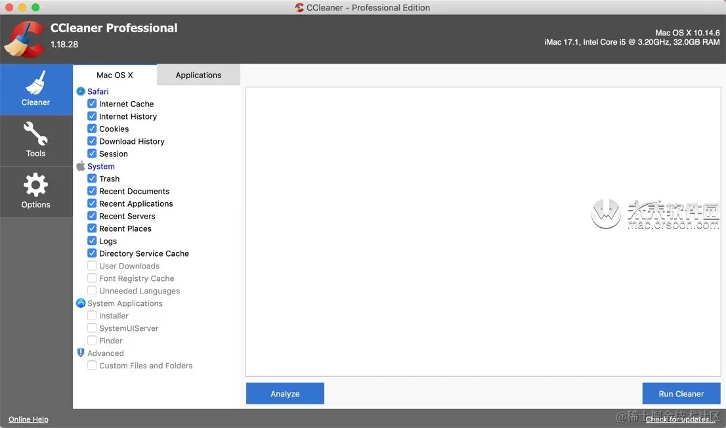The height and width of the screenshot is (428, 726).
Task: Enable User Downloads checkbox
Action: point(92,266)
